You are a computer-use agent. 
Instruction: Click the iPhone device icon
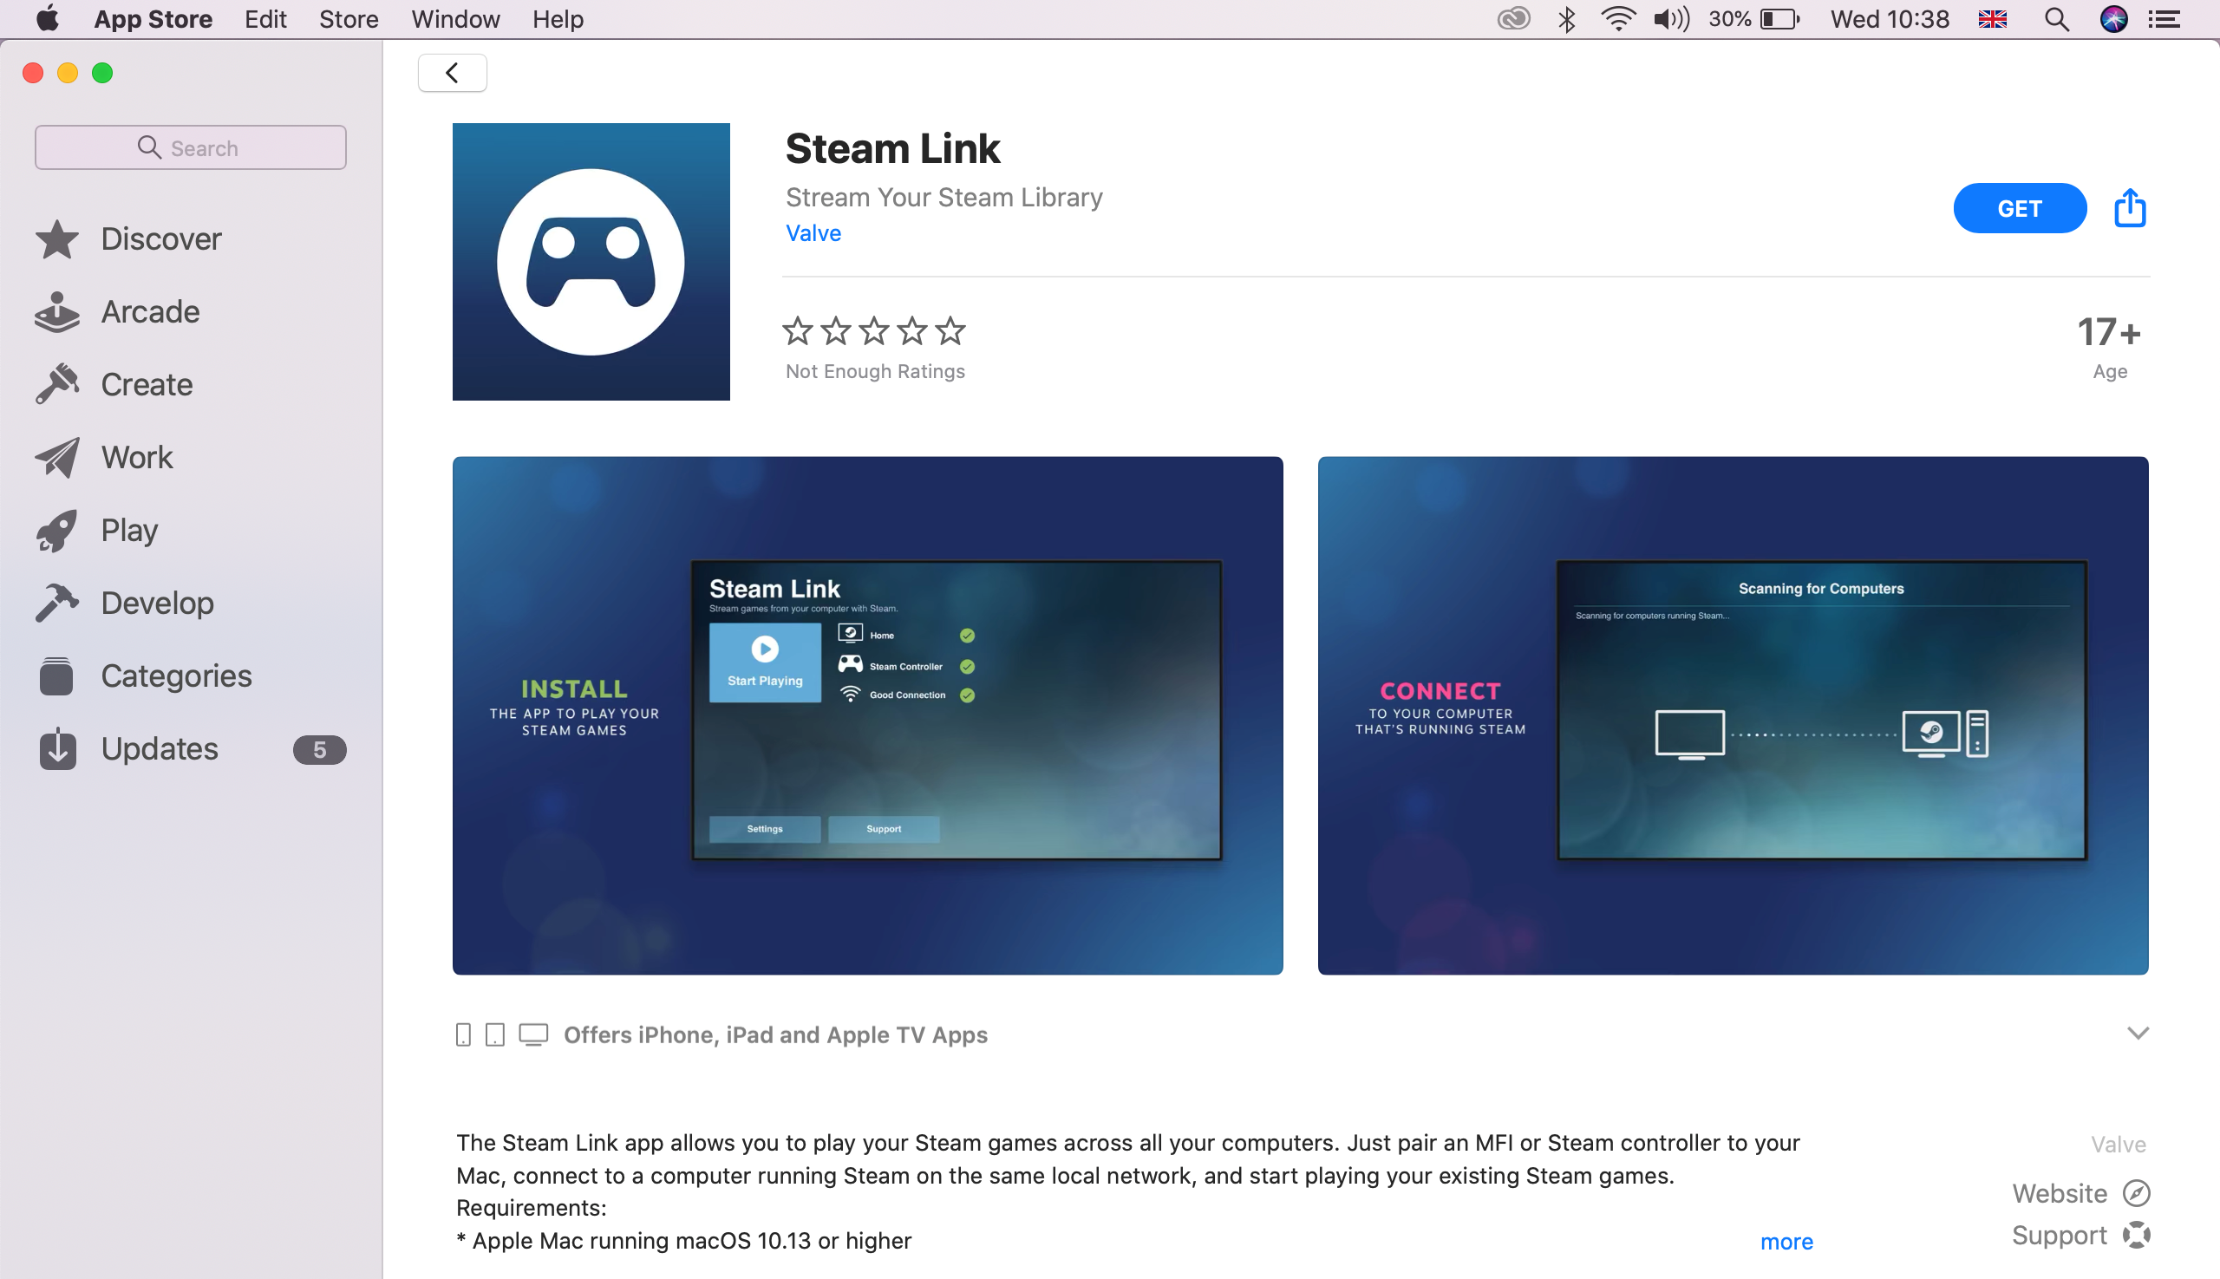[x=462, y=1035]
